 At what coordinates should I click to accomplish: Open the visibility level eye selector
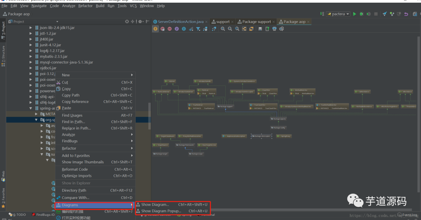(x=191, y=29)
